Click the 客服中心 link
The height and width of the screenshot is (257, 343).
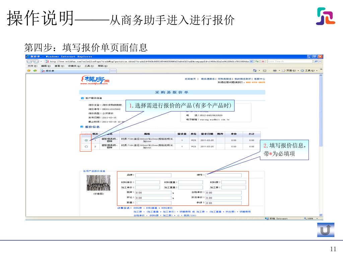pyautogui.click(x=260, y=79)
